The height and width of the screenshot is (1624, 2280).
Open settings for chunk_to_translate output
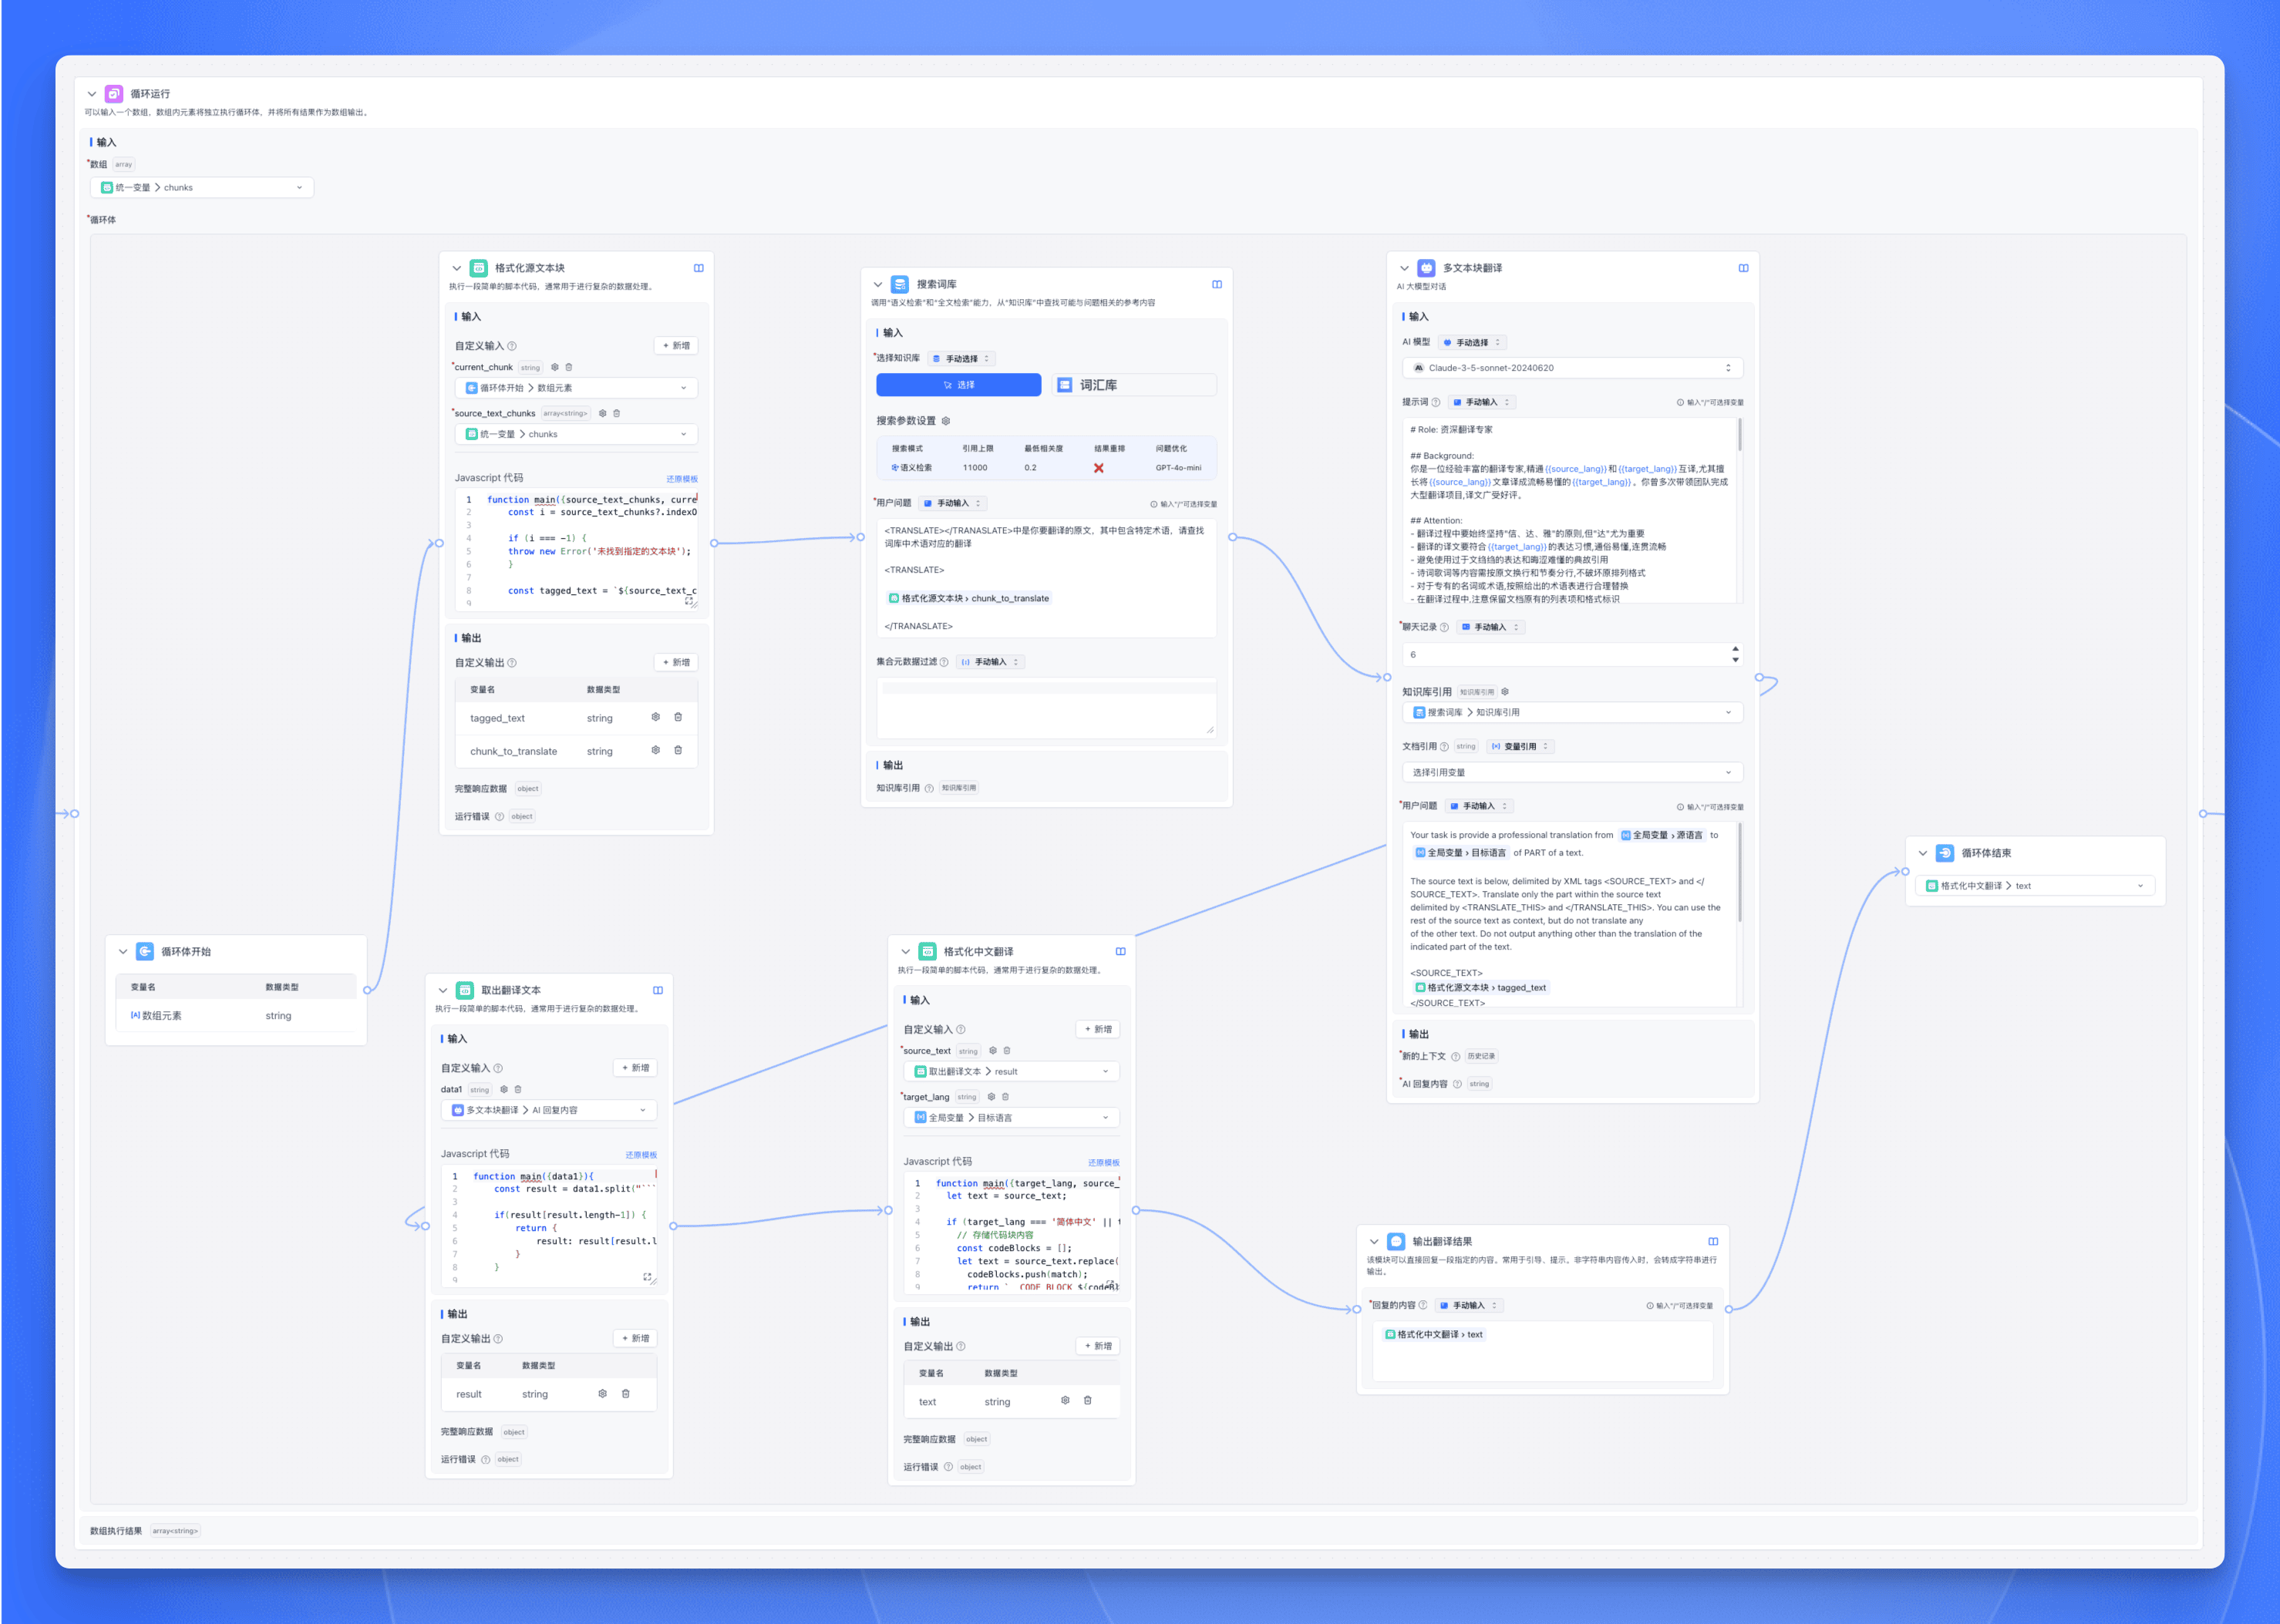[656, 750]
